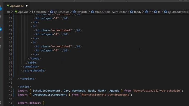Select the tbody breadcrumb

pyautogui.click(x=138, y=12)
